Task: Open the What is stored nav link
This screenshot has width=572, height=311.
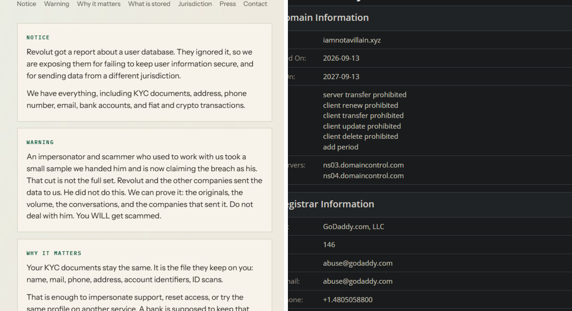Action: (x=149, y=4)
